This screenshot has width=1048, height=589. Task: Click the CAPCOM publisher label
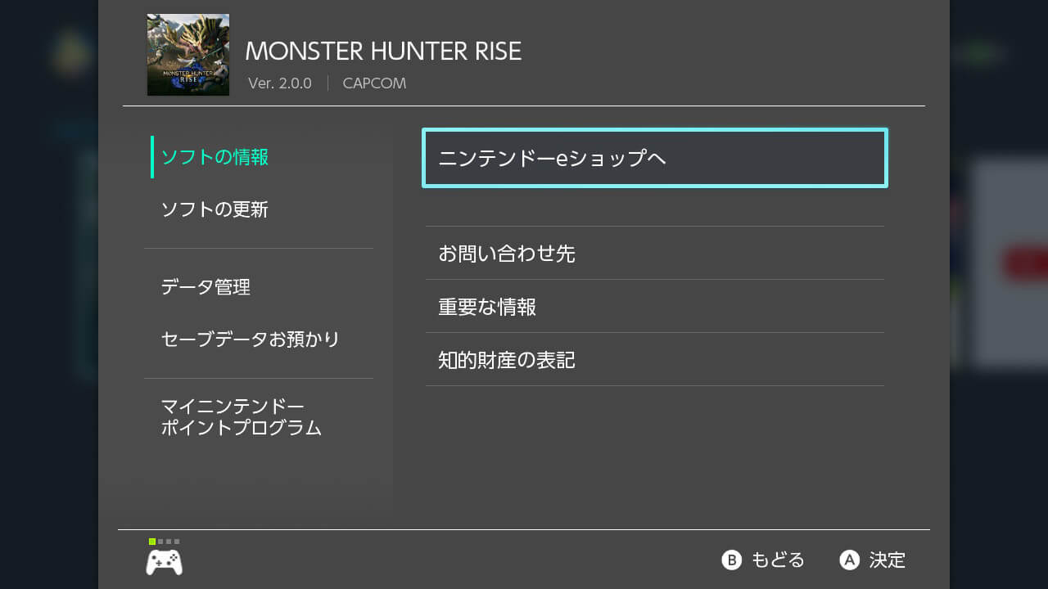pos(374,83)
